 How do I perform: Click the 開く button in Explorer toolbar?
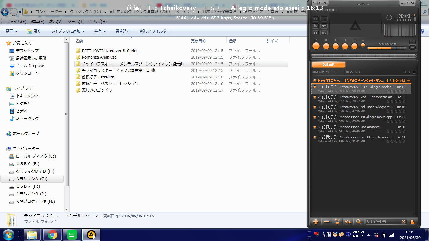point(34,31)
